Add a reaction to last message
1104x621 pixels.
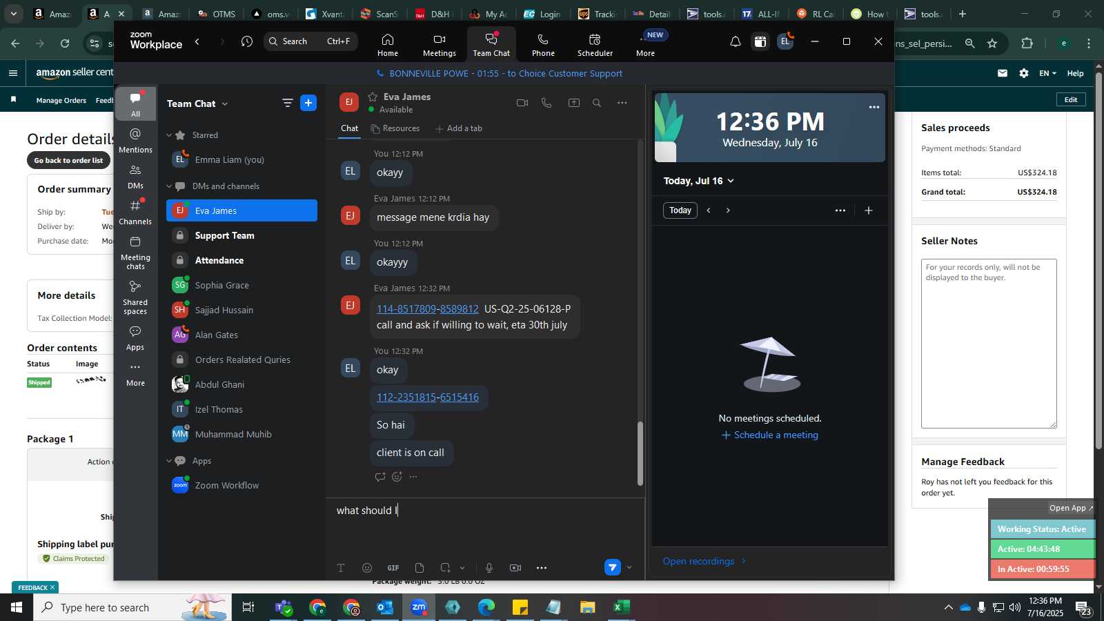397,477
